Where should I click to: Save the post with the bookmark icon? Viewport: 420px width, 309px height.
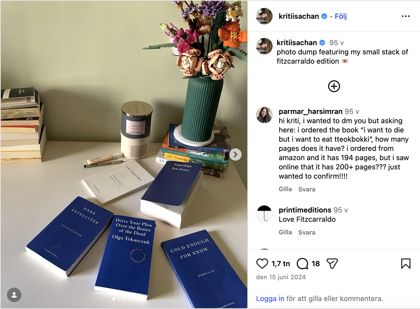click(x=406, y=264)
